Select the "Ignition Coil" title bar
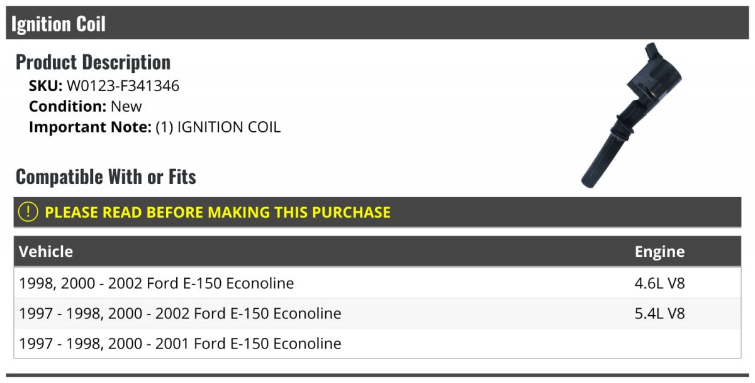 pyautogui.click(x=377, y=24)
